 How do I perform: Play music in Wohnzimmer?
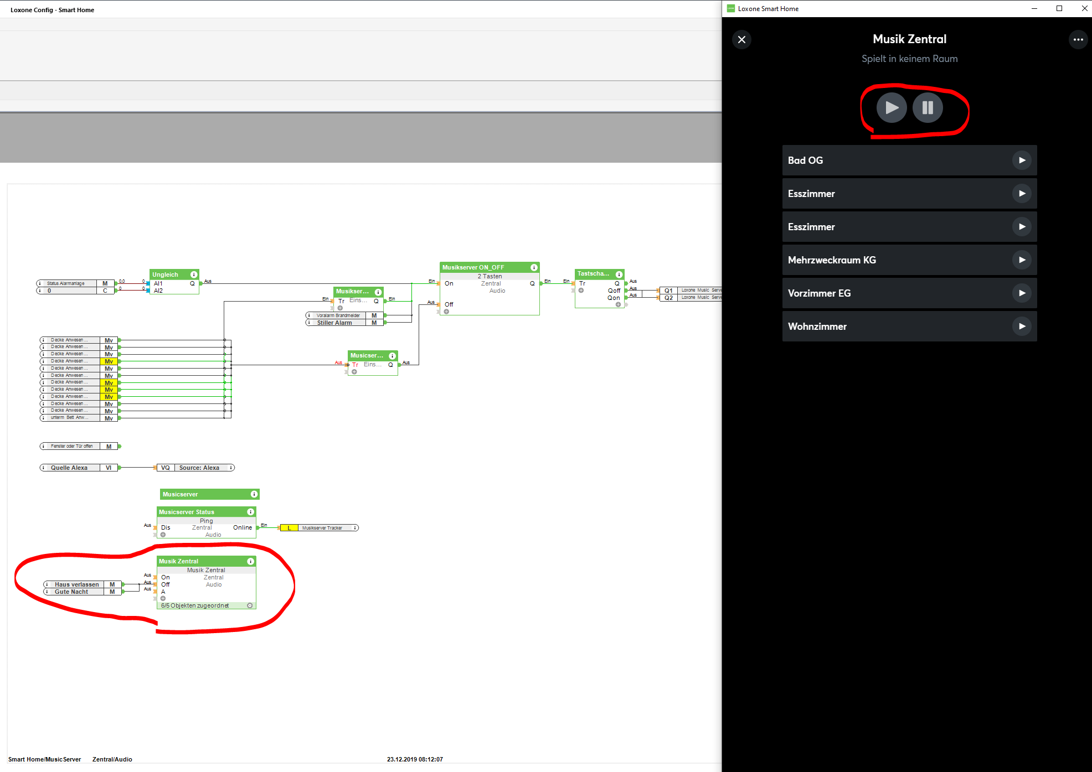click(x=1022, y=327)
